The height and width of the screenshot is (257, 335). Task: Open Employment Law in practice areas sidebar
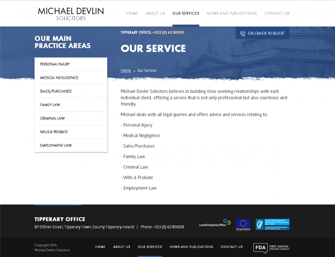click(71, 145)
